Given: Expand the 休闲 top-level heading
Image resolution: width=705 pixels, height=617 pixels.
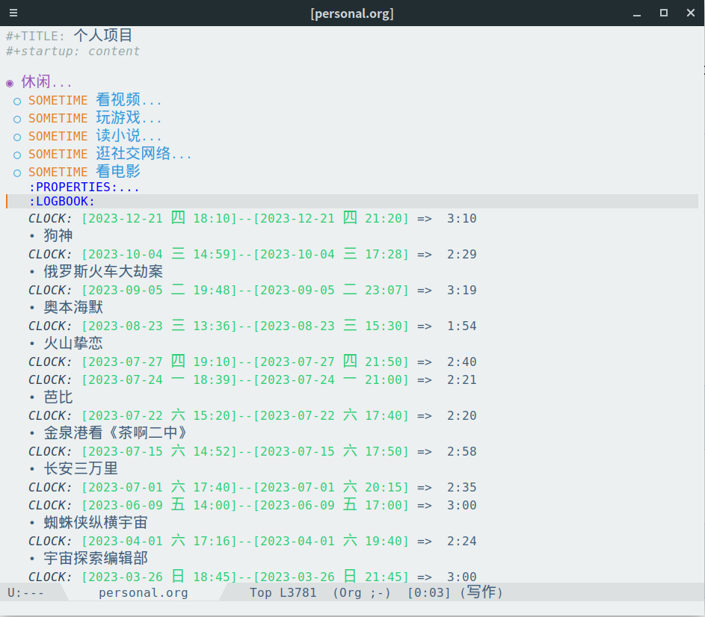Looking at the screenshot, I should click(x=46, y=82).
